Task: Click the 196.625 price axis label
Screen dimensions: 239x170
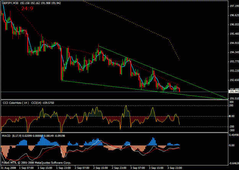Action: click(234, 15)
